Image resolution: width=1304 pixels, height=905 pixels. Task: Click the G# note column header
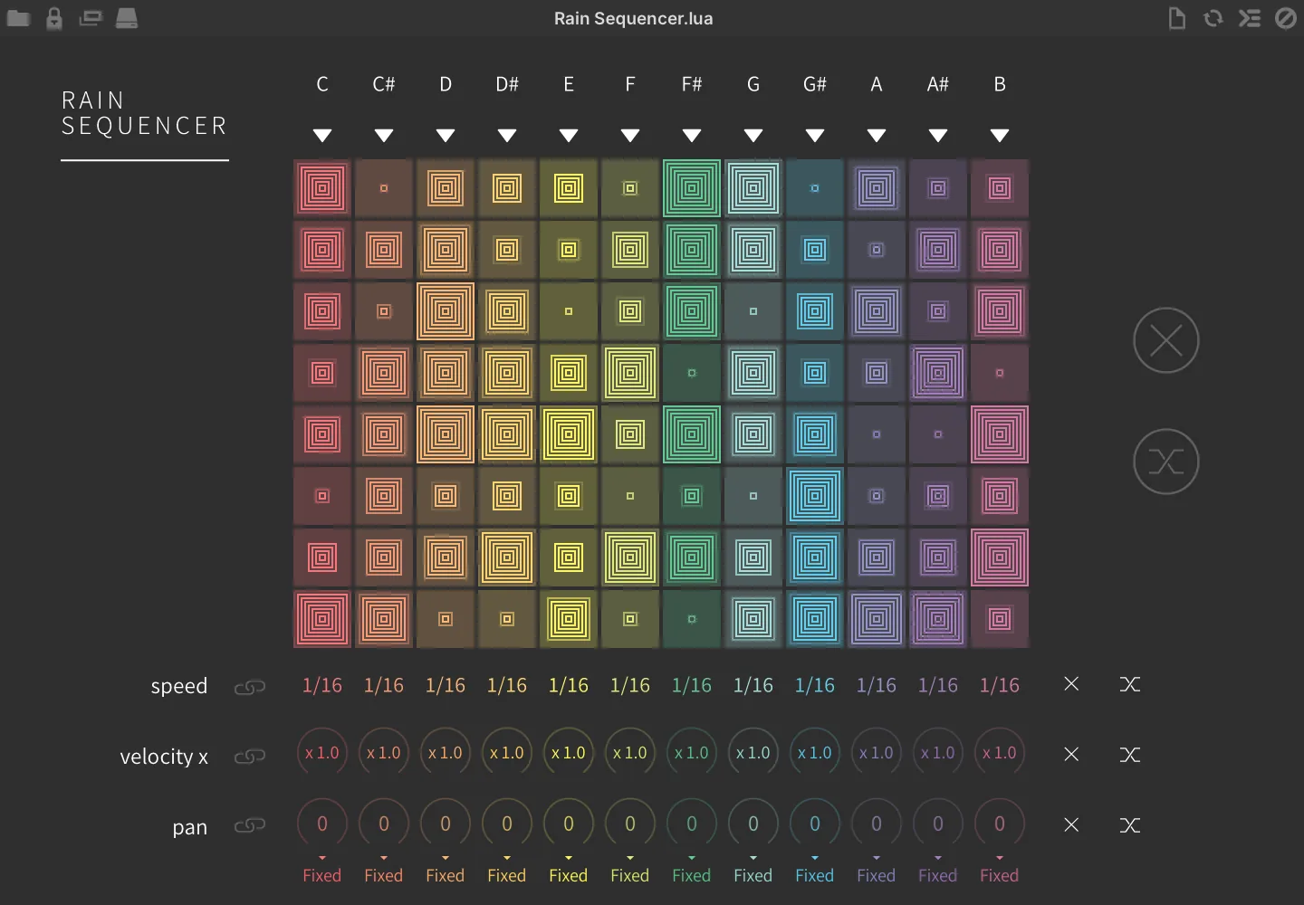(815, 84)
